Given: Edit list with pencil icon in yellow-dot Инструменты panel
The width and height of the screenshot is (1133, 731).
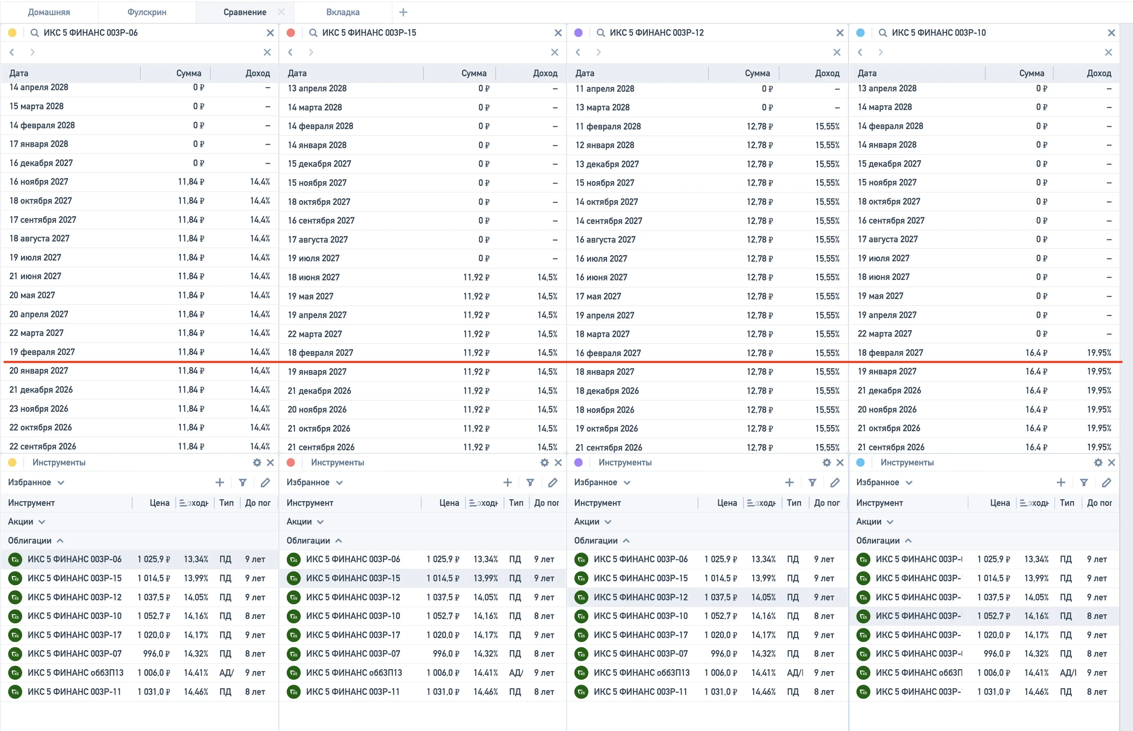Looking at the screenshot, I should click(x=265, y=482).
